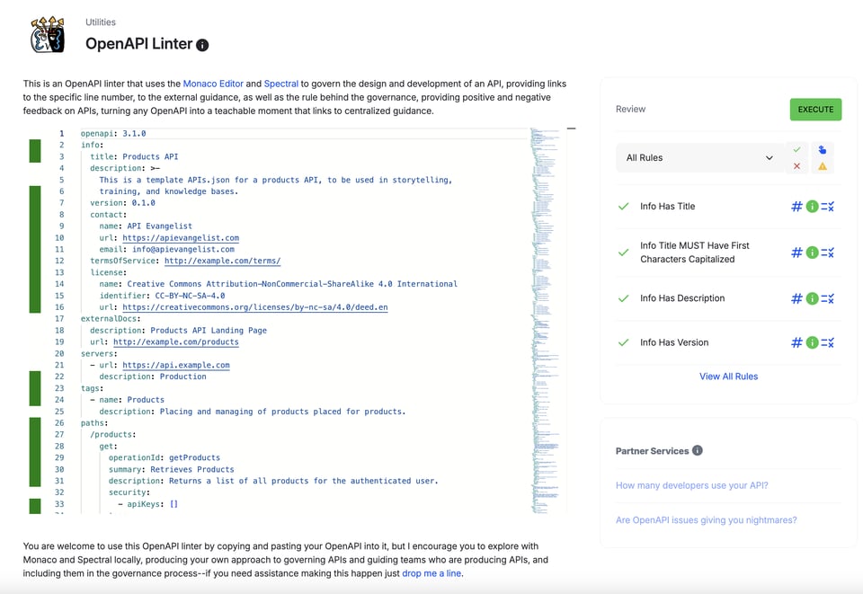The height and width of the screenshot is (594, 863).
Task: Click the rule checklist icon for Info Has Version
Action: 828,342
